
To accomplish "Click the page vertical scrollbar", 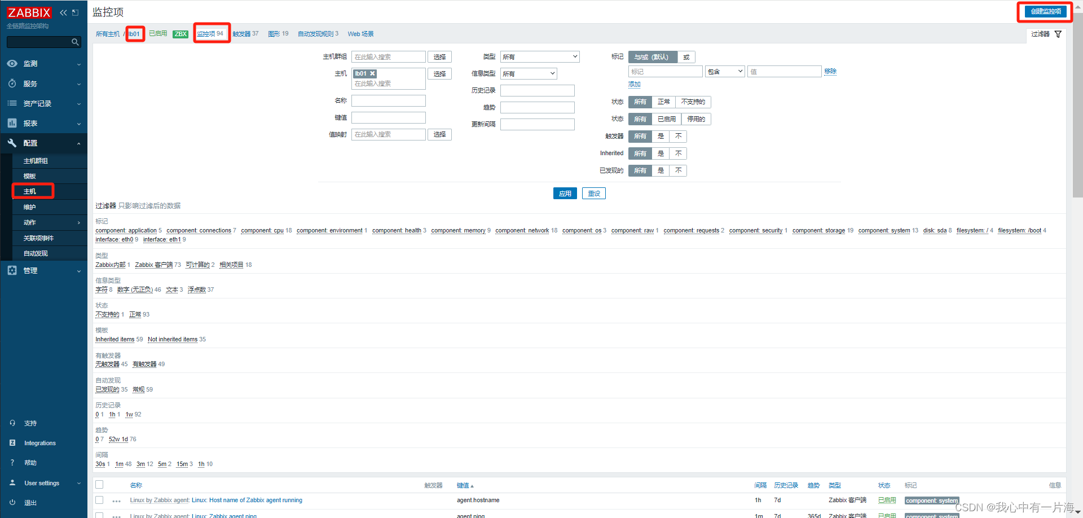I will [1077, 104].
